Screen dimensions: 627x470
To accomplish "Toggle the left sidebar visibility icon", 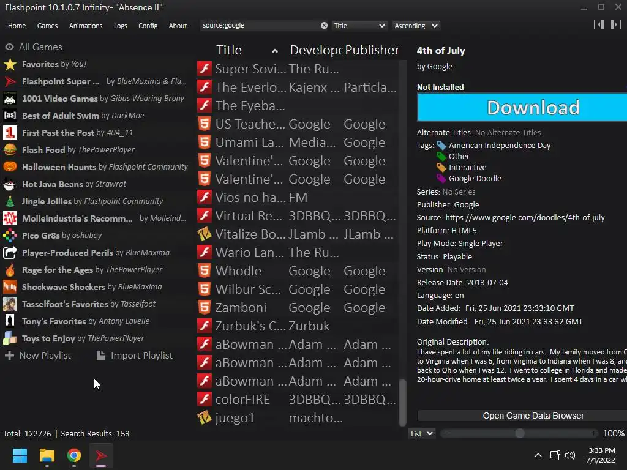I will pos(599,24).
